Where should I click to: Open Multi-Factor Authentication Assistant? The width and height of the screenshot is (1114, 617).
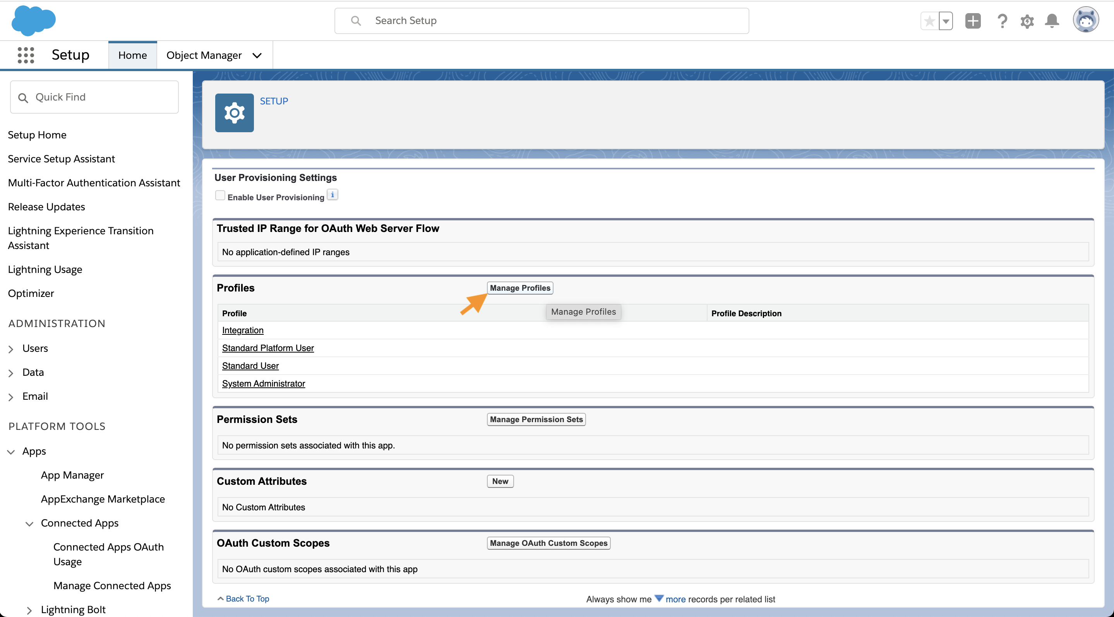[94, 182]
